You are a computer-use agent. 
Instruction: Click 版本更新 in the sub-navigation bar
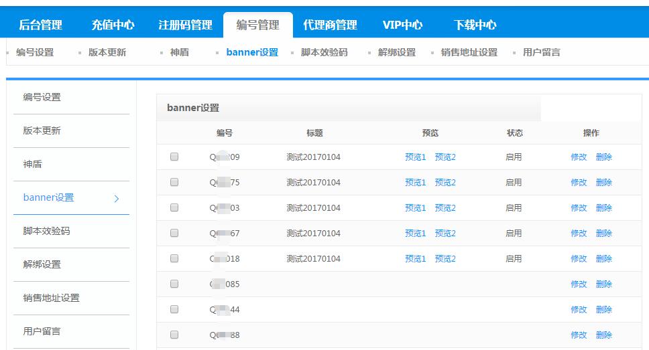pyautogui.click(x=107, y=52)
